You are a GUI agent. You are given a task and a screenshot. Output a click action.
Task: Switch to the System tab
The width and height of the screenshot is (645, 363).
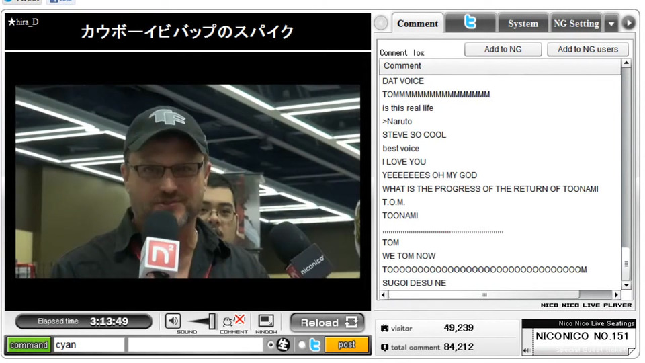(x=523, y=24)
